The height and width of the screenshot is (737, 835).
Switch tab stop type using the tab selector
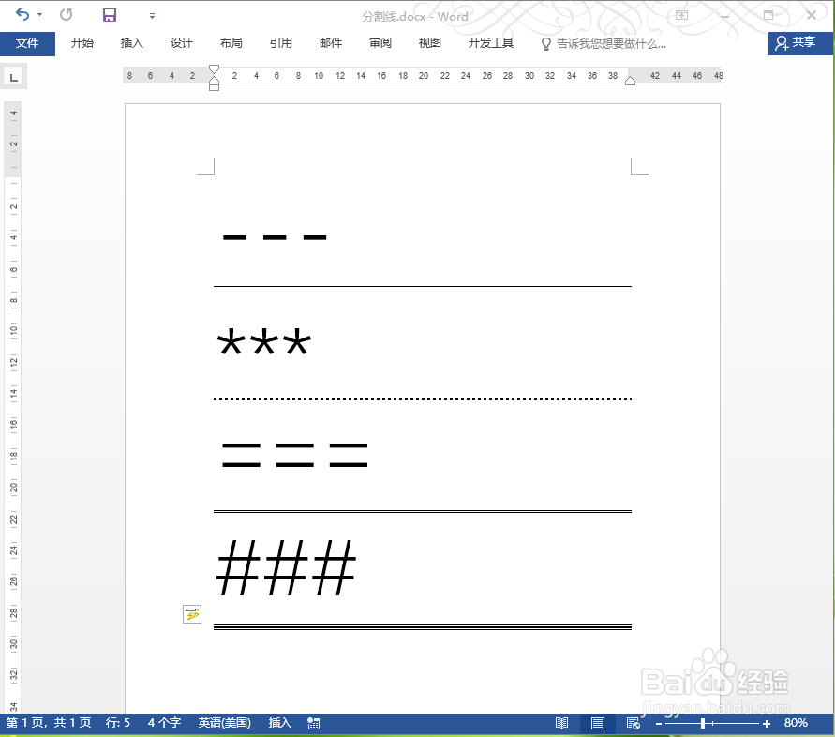pyautogui.click(x=13, y=76)
